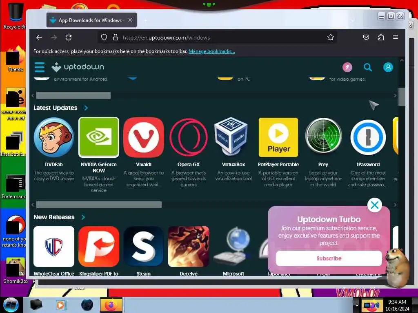418x313 pixels.
Task: Open the Windows Start button
Action: pyautogui.click(x=11, y=305)
